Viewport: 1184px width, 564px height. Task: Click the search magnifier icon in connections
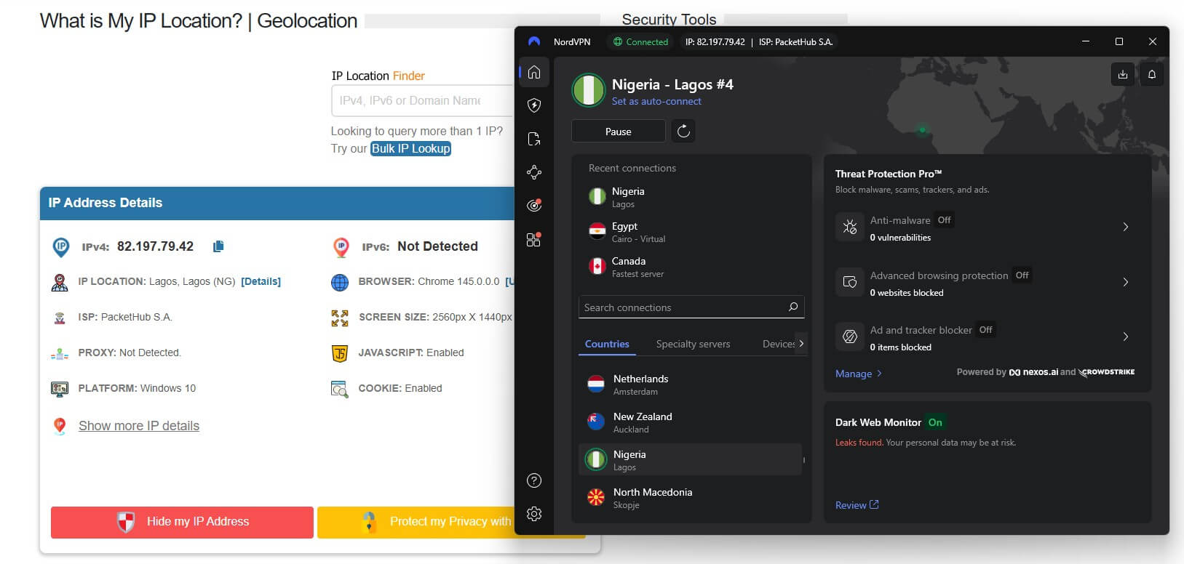click(793, 307)
